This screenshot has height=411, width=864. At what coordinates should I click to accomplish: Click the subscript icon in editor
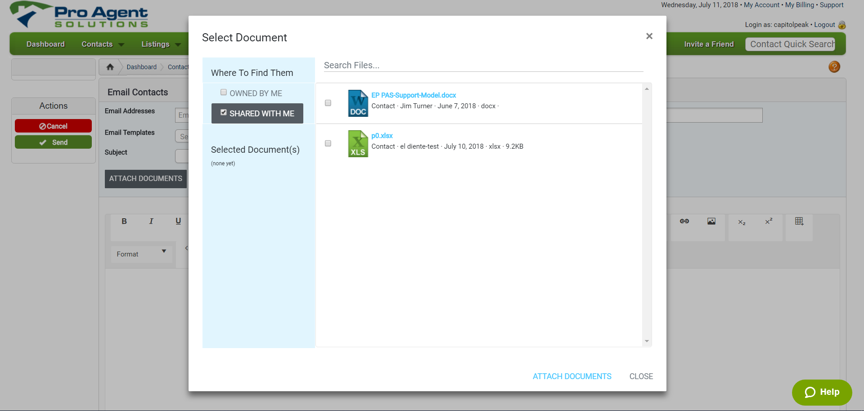tap(742, 222)
